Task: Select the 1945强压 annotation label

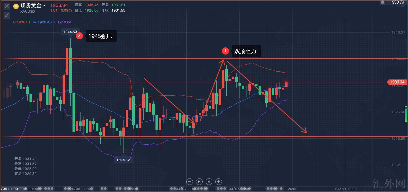Action: (x=101, y=36)
